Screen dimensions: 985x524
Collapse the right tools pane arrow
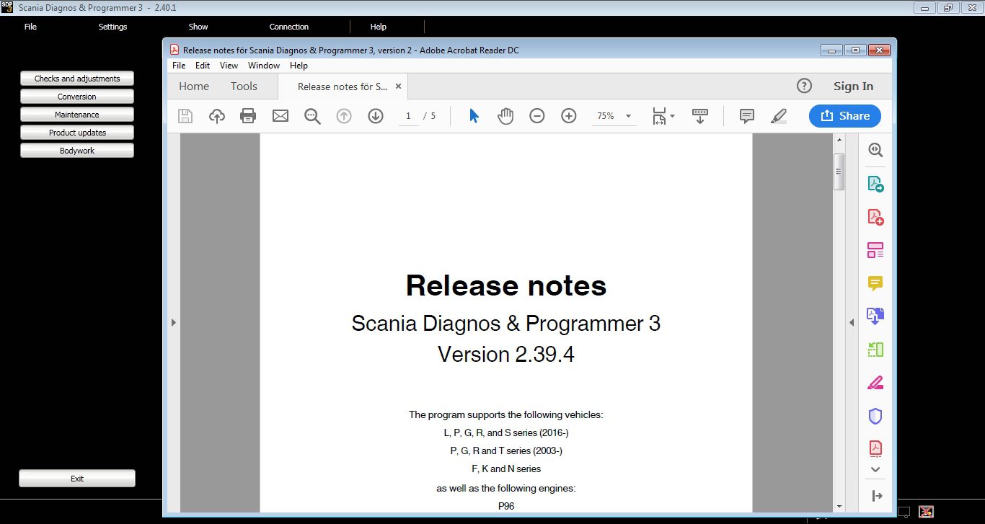(852, 322)
